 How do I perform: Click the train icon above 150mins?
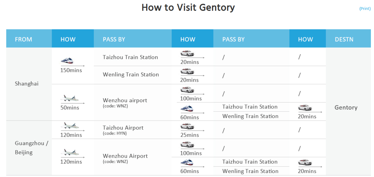(67, 60)
